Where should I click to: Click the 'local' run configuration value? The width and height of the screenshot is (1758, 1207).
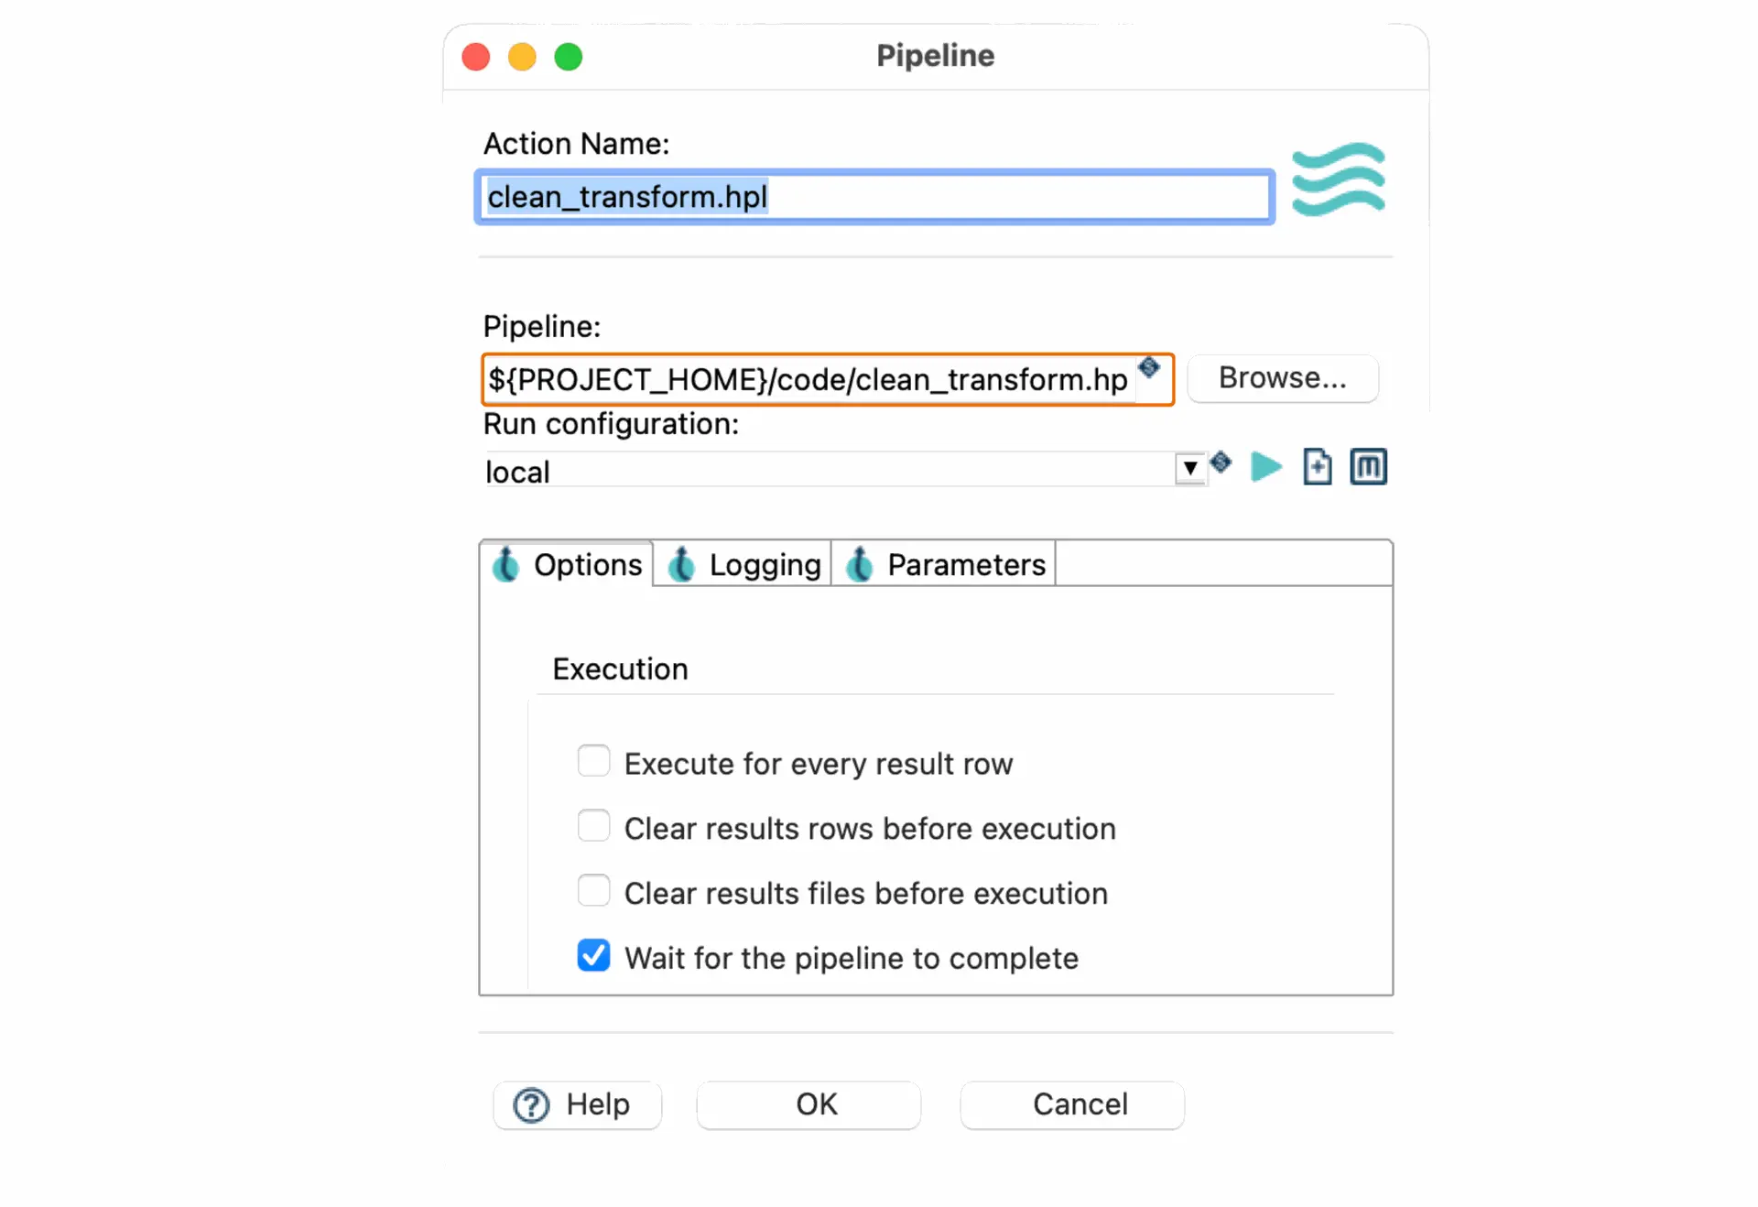tap(517, 473)
